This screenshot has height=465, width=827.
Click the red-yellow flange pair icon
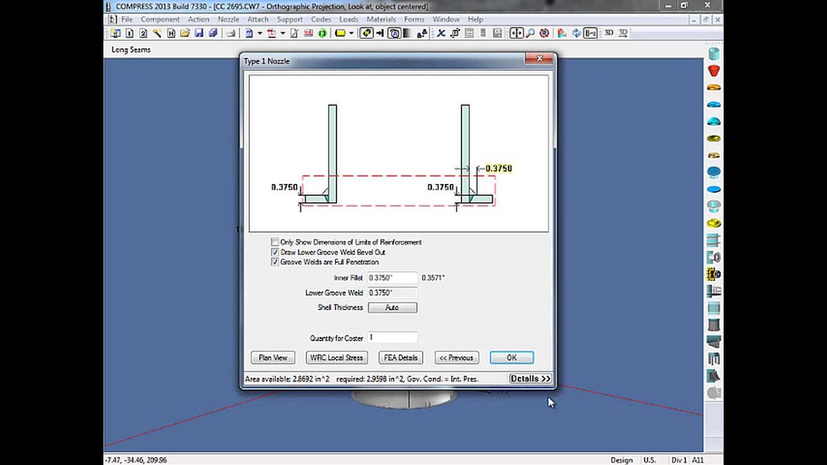[714, 274]
